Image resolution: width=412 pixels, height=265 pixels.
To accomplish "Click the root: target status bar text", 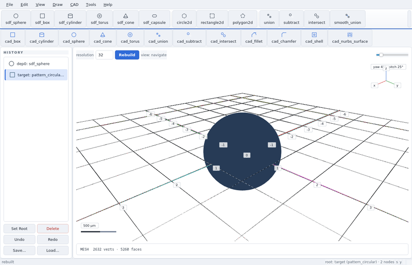I will coord(359,262).
